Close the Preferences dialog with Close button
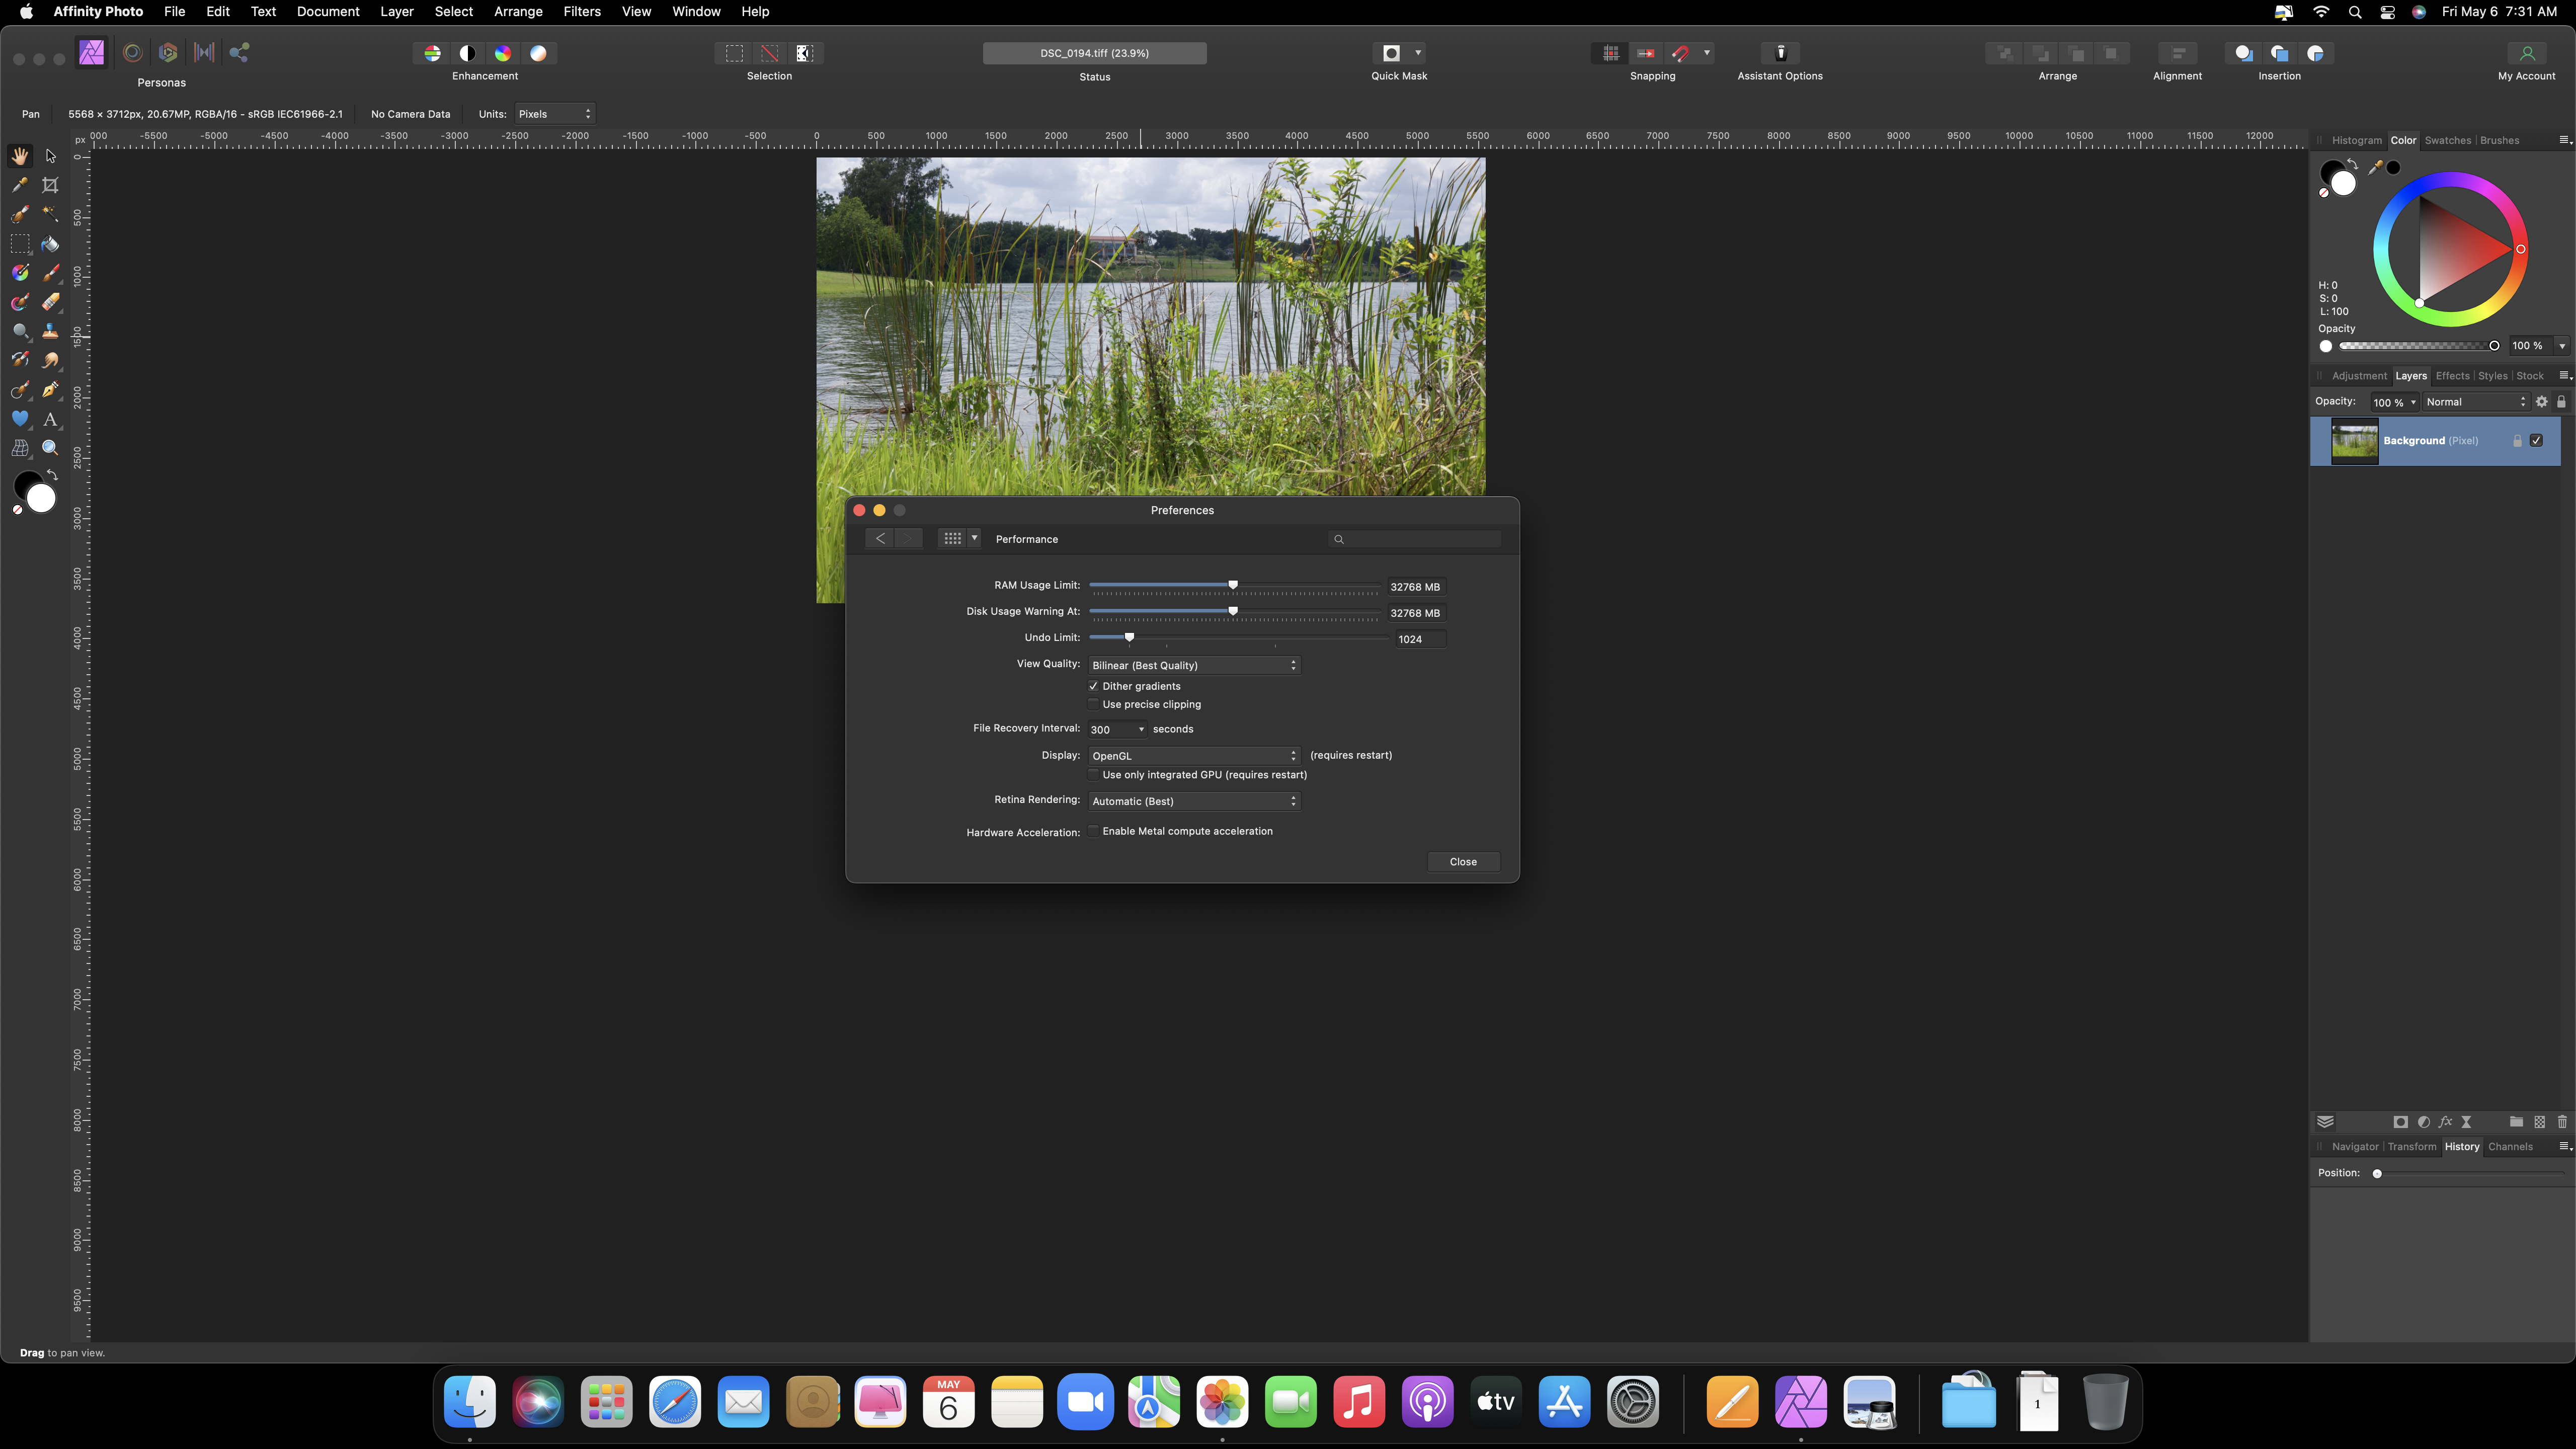 coord(1463,862)
